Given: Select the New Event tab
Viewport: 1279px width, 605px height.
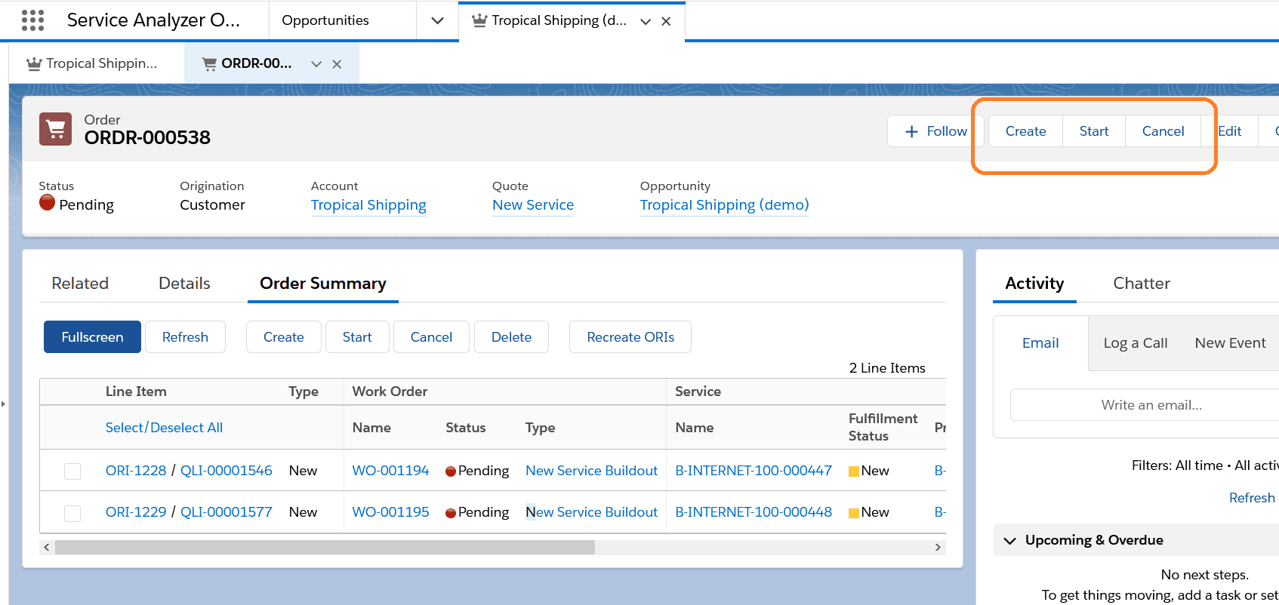Looking at the screenshot, I should point(1230,343).
